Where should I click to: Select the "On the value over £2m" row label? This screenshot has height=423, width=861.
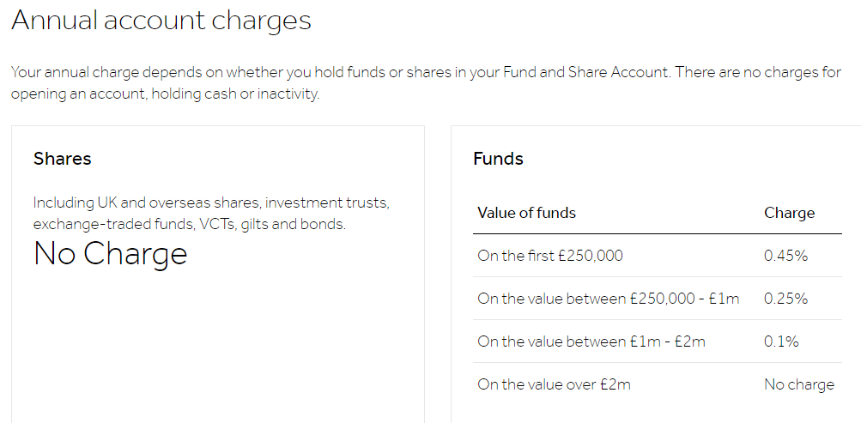pyautogui.click(x=554, y=384)
